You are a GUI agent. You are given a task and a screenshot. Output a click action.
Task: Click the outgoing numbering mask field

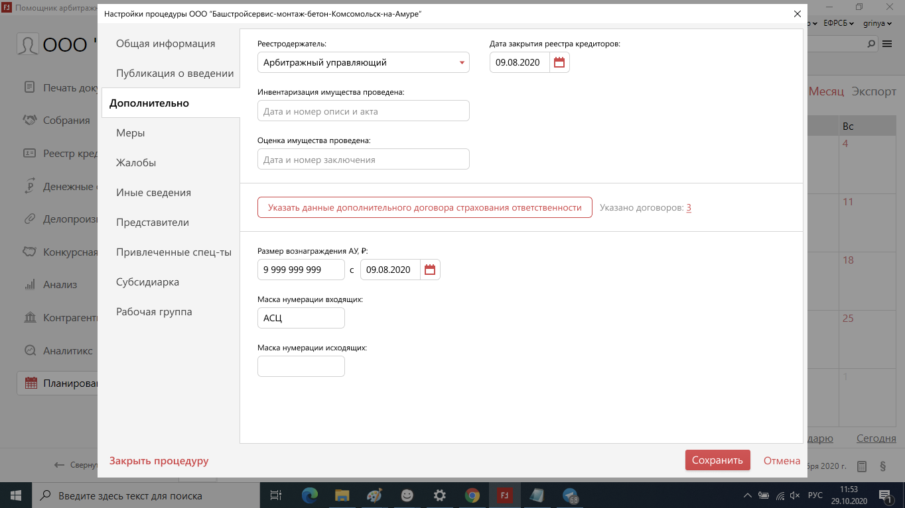301,366
